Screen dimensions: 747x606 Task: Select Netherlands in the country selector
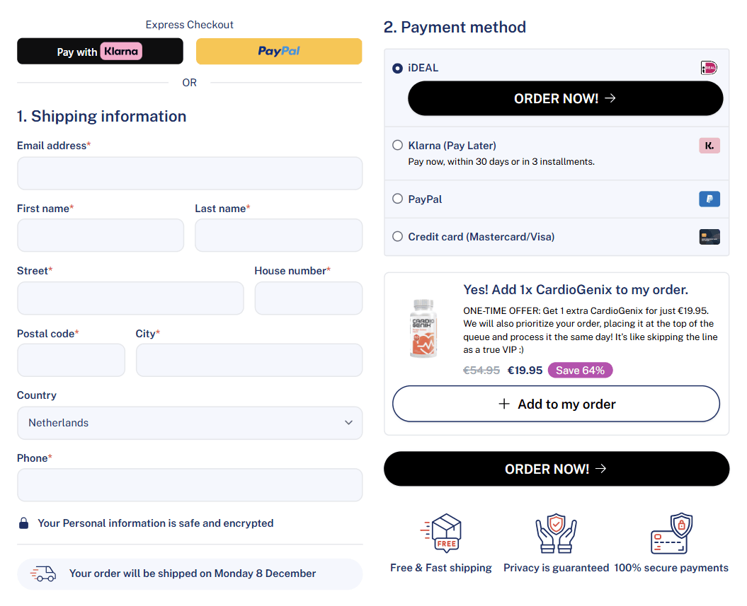tap(190, 422)
